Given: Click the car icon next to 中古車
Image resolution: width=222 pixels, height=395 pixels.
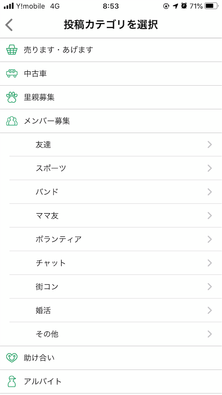Looking at the screenshot, I should (x=13, y=73).
